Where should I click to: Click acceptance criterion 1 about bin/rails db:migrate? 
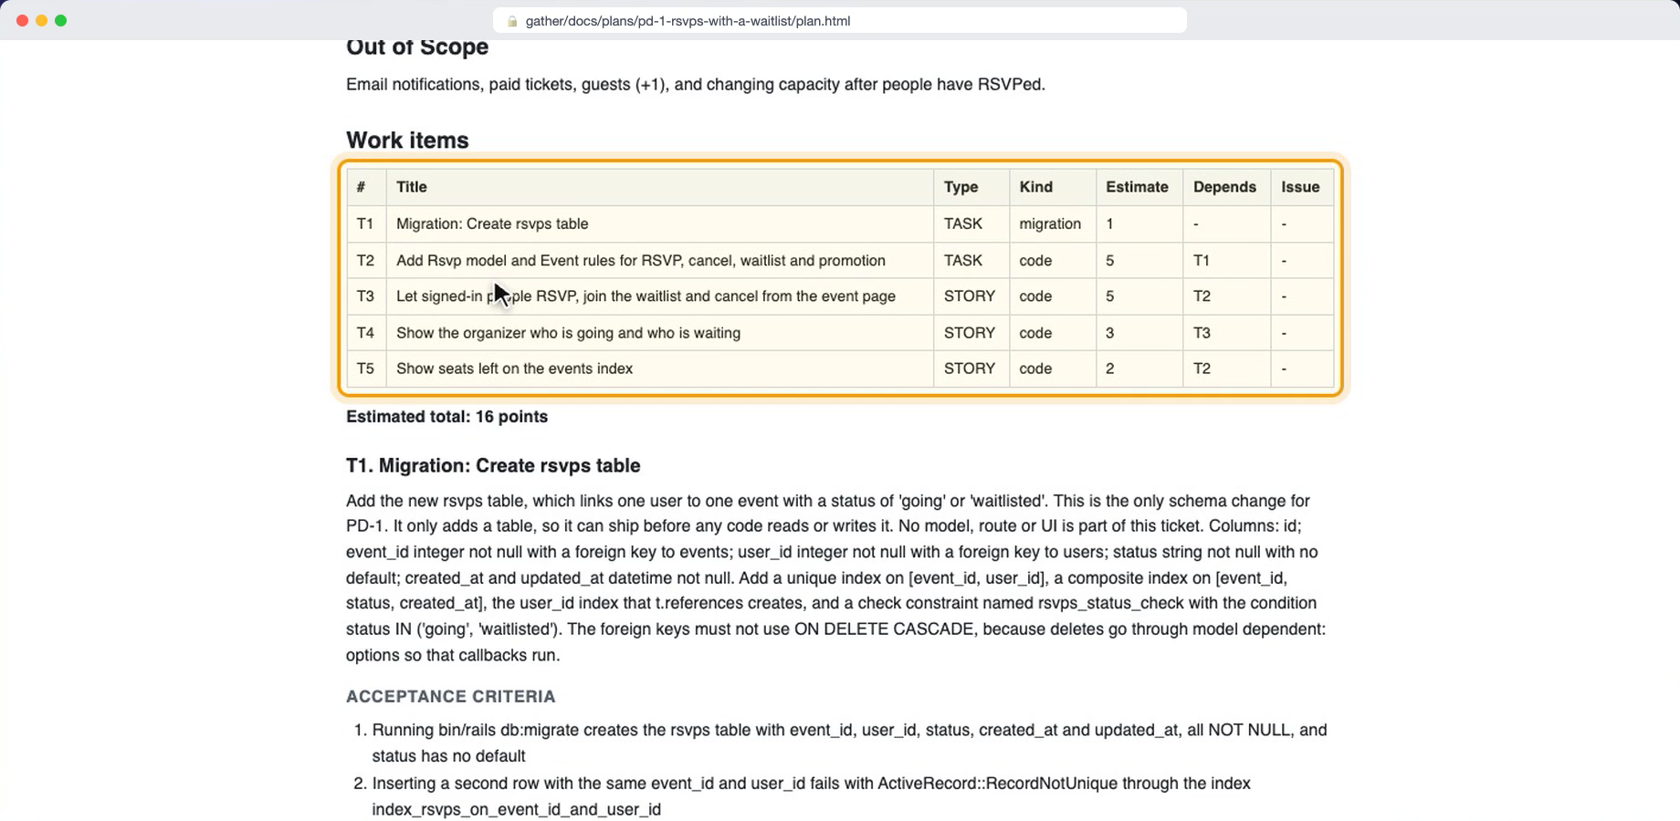click(849, 743)
